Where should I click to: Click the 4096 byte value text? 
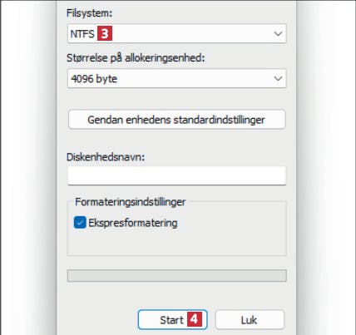(x=94, y=79)
